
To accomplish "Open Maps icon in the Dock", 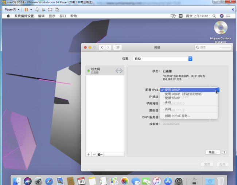I will click(x=114, y=181).
